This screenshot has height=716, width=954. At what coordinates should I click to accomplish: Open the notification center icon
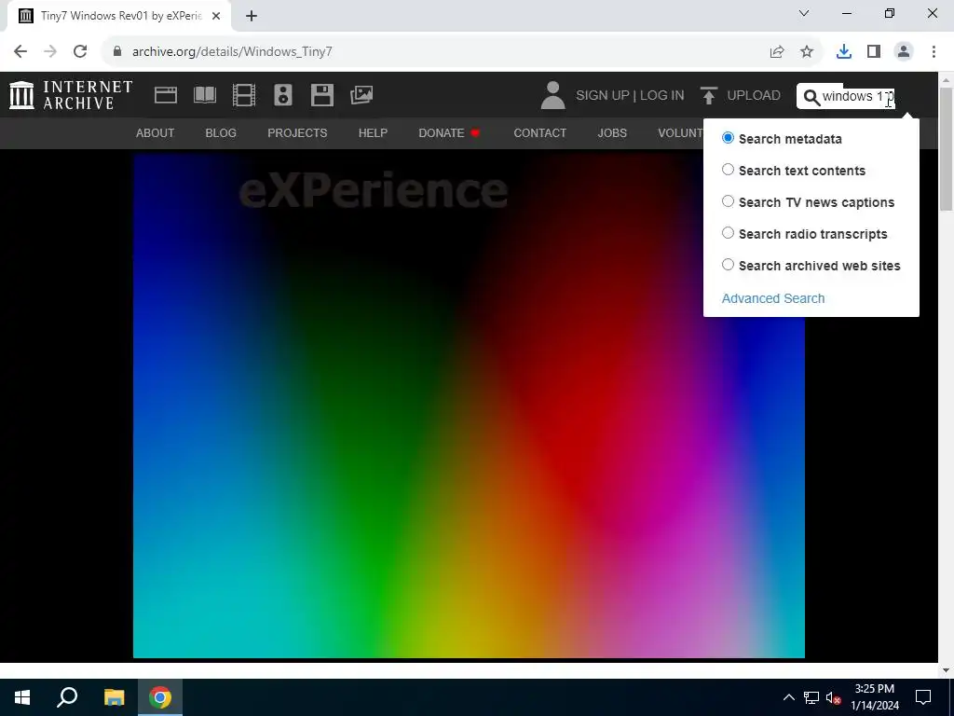click(x=923, y=697)
